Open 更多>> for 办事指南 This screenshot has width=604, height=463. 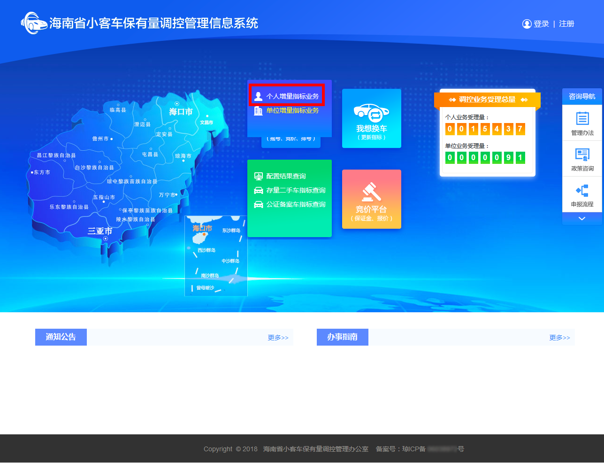559,338
